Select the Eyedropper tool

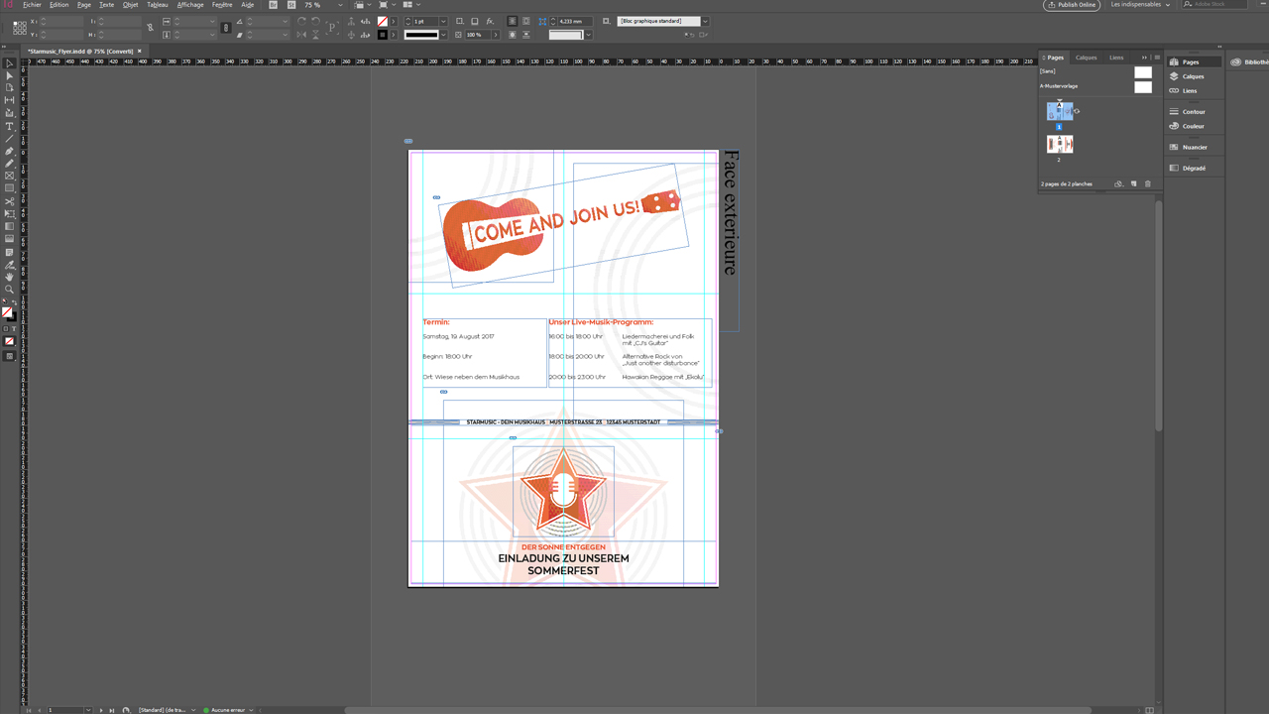pyautogui.click(x=10, y=265)
